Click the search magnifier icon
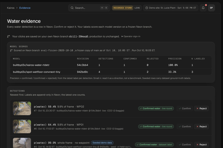 [72, 8]
